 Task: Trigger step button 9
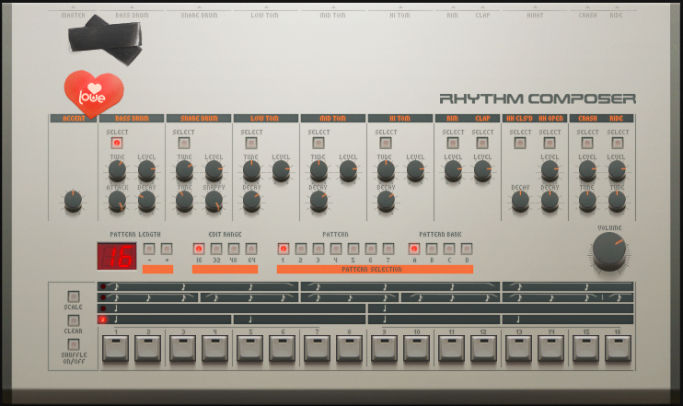(384, 348)
